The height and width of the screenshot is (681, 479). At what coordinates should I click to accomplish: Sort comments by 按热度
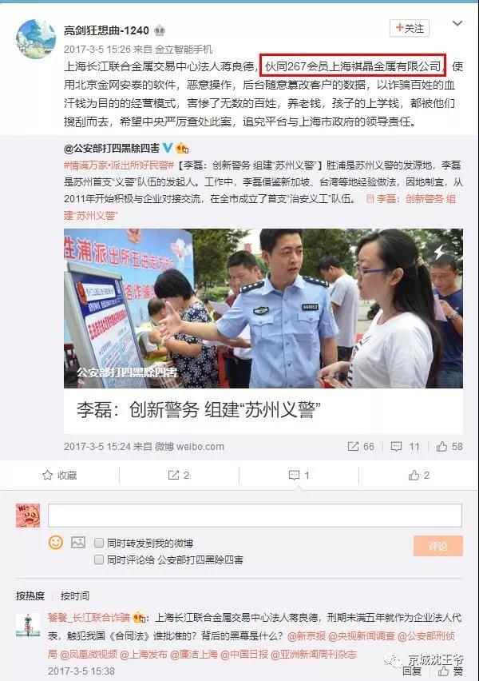(30, 596)
